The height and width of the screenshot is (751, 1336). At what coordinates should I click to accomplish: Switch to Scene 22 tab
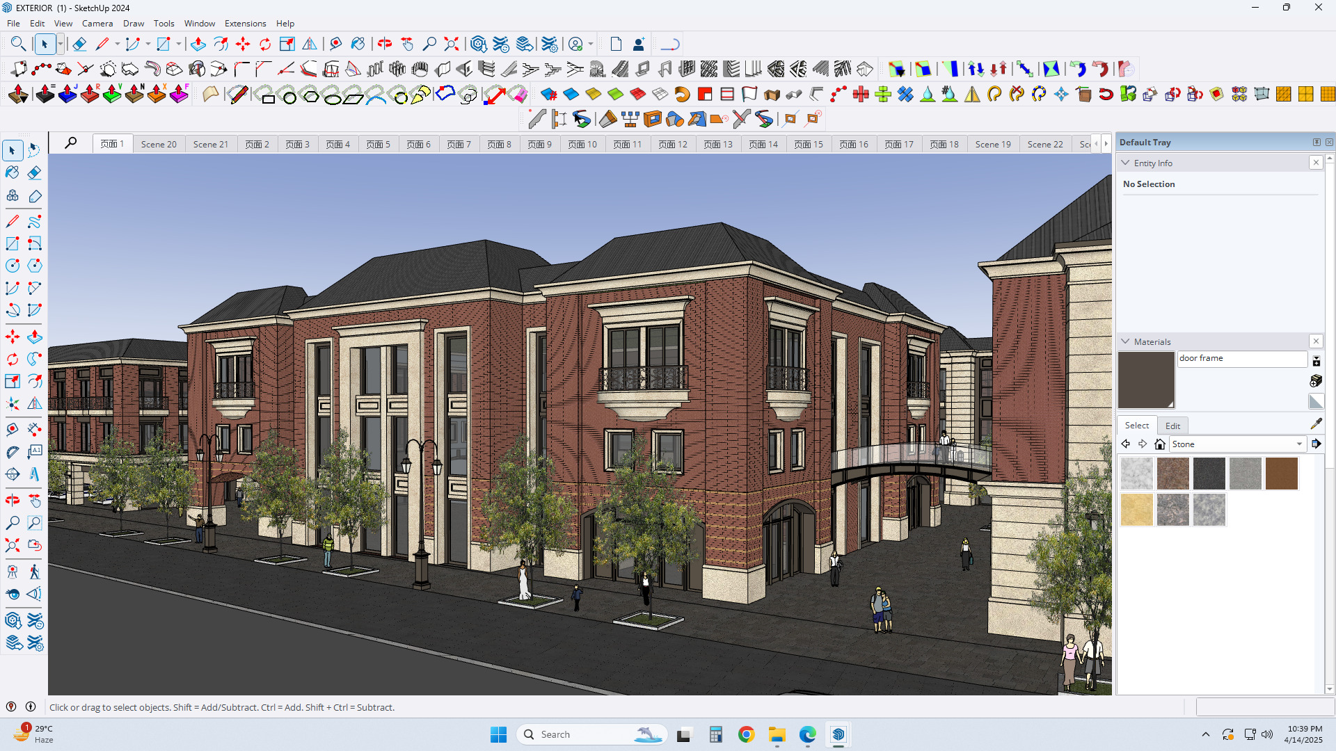pyautogui.click(x=1045, y=144)
